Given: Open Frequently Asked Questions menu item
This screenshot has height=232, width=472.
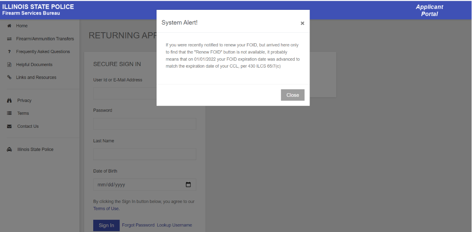Looking at the screenshot, I should (43, 52).
